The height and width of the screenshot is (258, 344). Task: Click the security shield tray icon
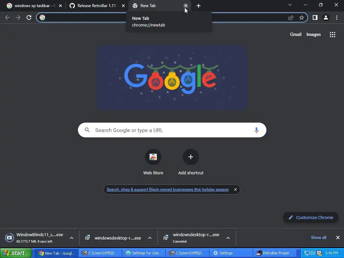pos(319,253)
